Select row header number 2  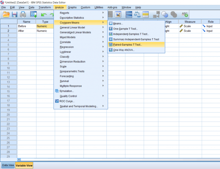pos(8,31)
